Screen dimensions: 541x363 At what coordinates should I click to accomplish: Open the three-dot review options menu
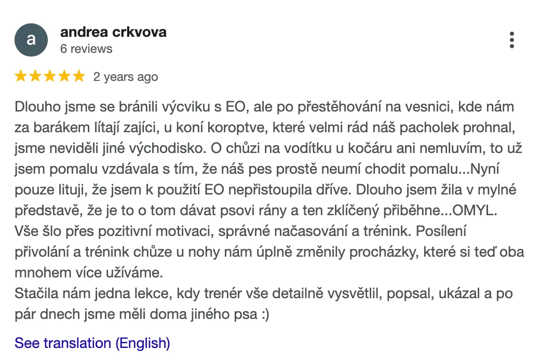pos(512,40)
